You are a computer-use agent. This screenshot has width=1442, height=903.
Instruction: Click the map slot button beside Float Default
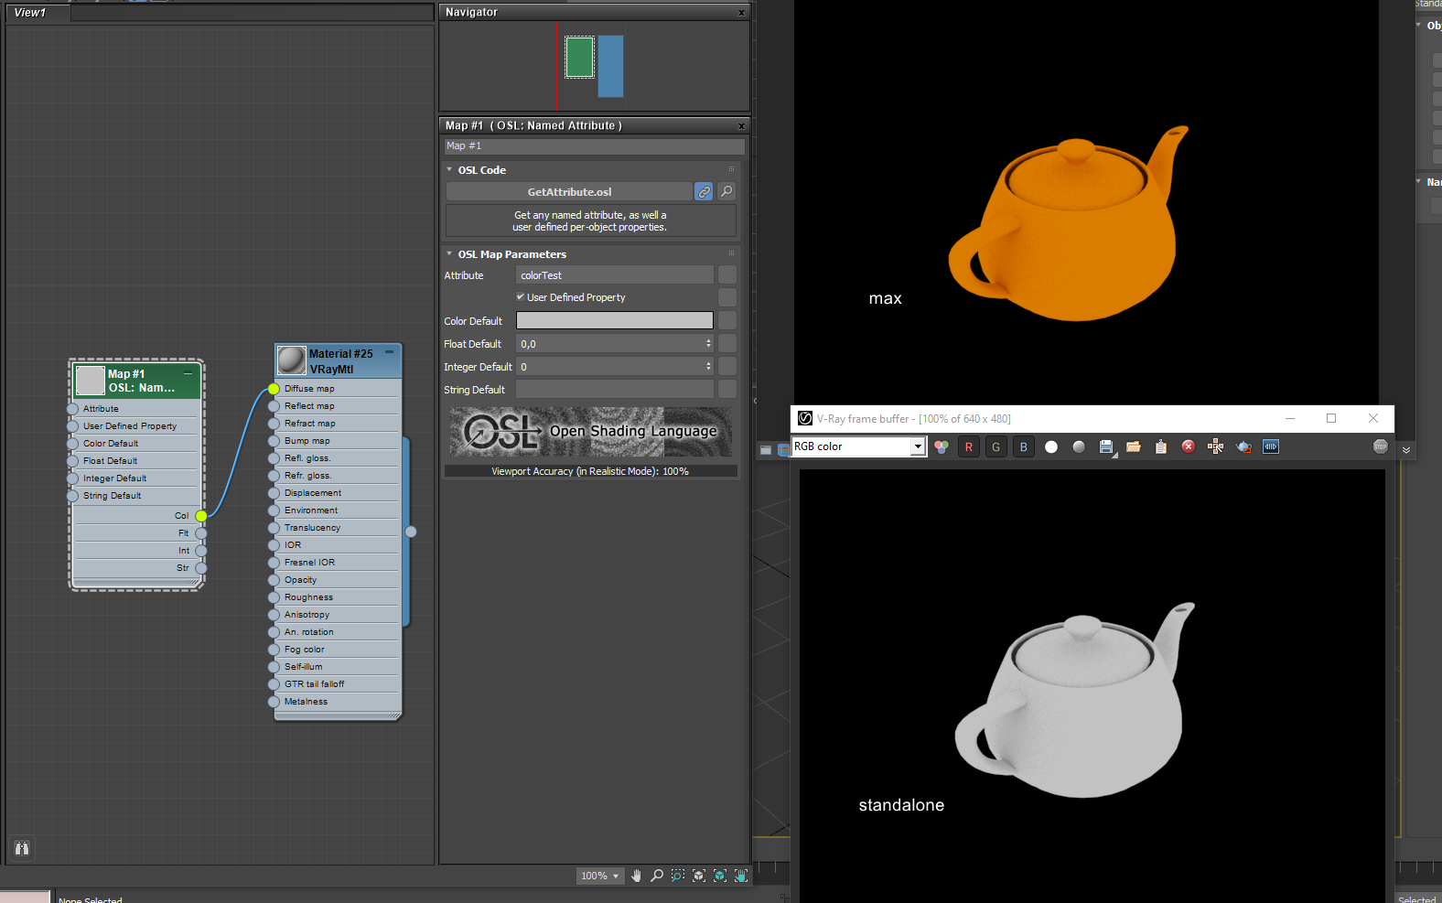click(x=727, y=343)
